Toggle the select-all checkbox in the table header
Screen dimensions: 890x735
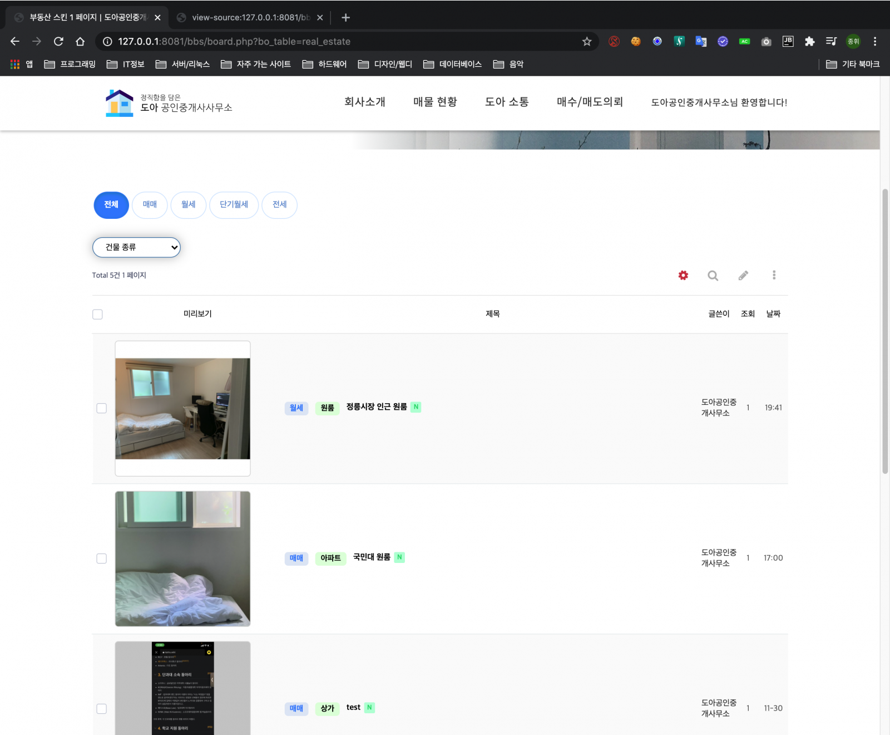tap(97, 315)
